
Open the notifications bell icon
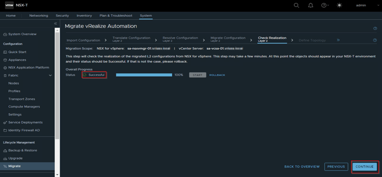[310, 6]
